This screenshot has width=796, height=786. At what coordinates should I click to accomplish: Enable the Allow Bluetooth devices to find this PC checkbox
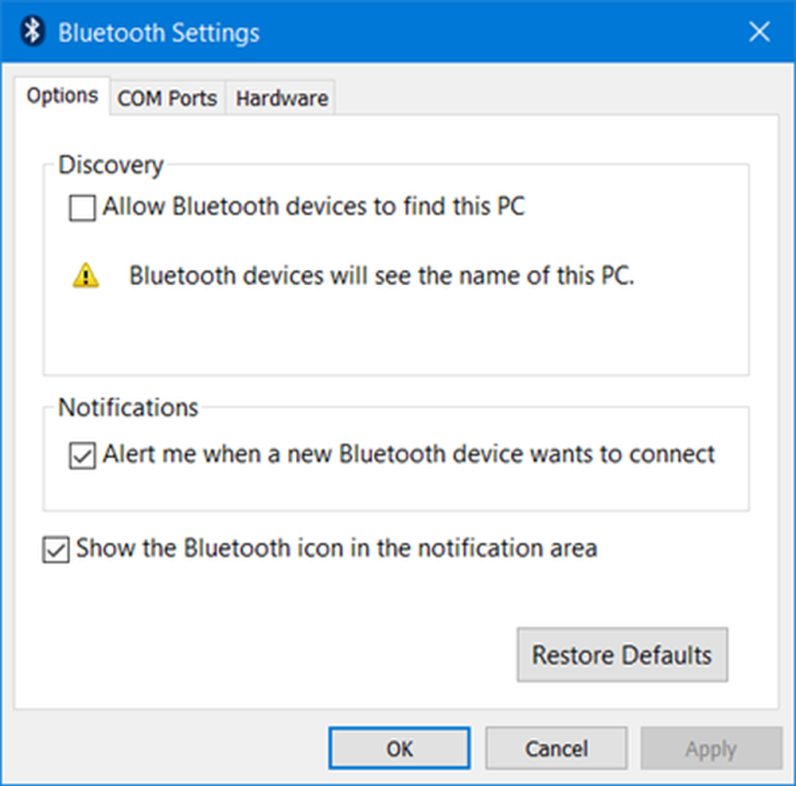[x=82, y=209]
